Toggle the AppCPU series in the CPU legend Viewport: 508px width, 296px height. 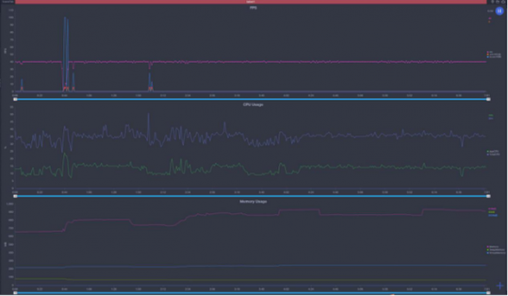point(491,151)
